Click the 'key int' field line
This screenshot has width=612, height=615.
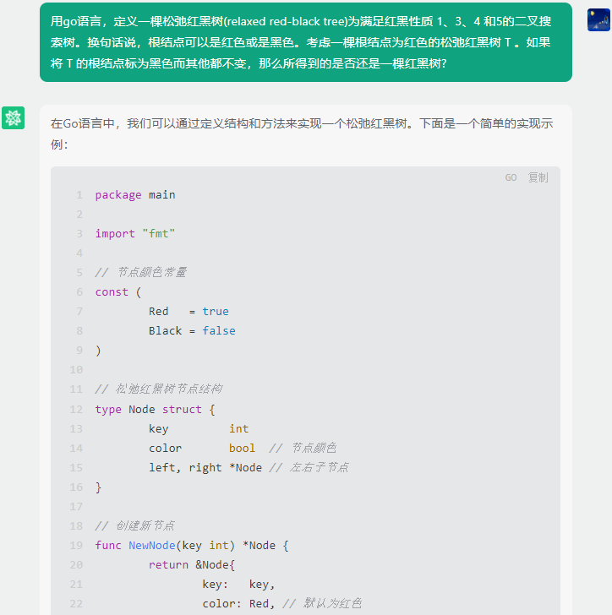199,429
